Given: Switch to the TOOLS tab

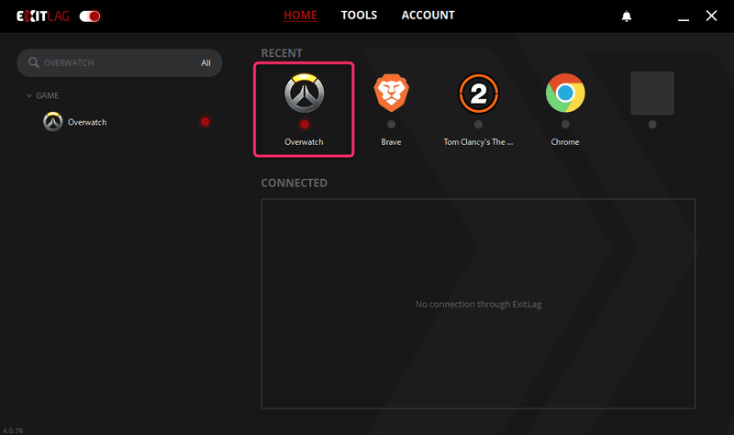Looking at the screenshot, I should coord(359,16).
